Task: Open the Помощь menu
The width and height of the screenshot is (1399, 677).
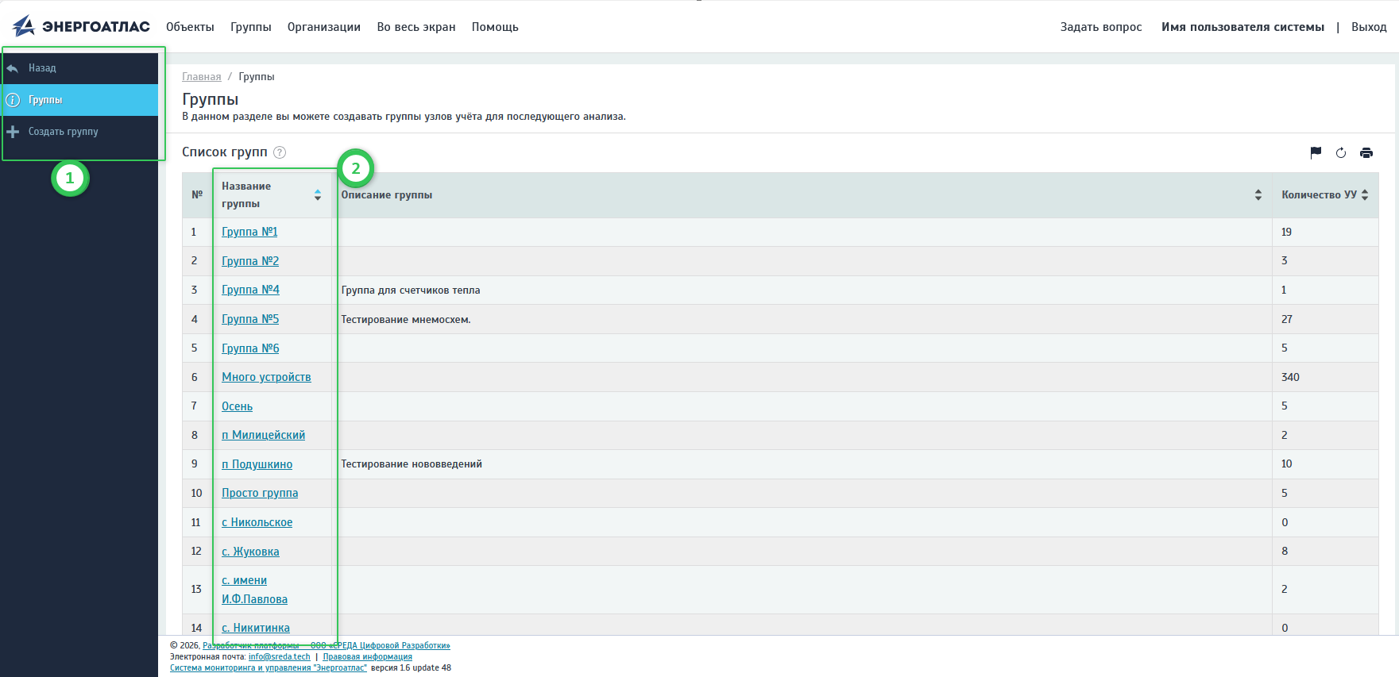Action: (495, 27)
